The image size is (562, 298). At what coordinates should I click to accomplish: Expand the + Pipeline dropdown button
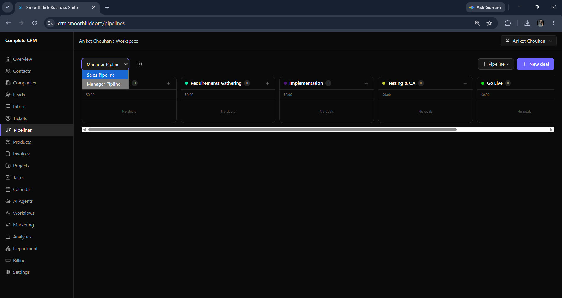tap(496, 64)
